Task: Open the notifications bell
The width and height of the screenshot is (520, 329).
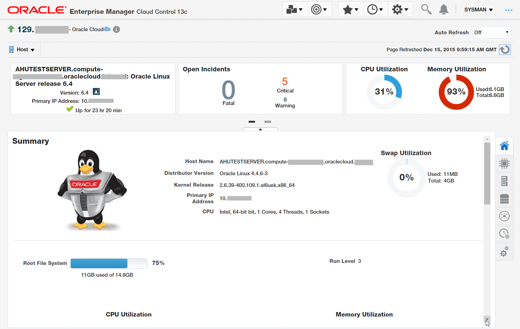Action: (x=444, y=9)
